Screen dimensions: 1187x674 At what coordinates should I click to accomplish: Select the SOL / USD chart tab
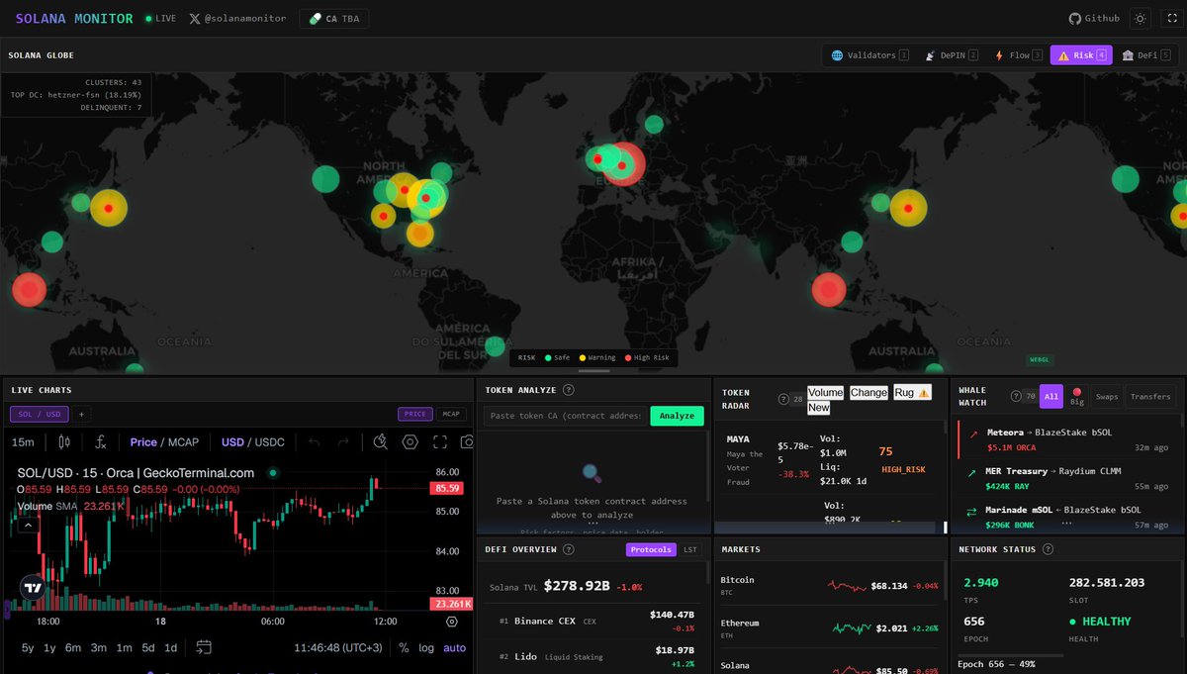(40, 414)
